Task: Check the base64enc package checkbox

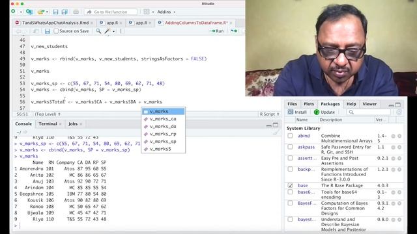Action: coord(290,192)
